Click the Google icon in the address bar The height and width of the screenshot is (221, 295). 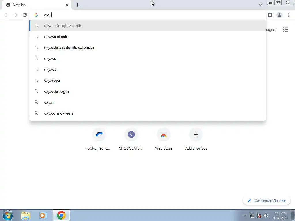(x=36, y=15)
